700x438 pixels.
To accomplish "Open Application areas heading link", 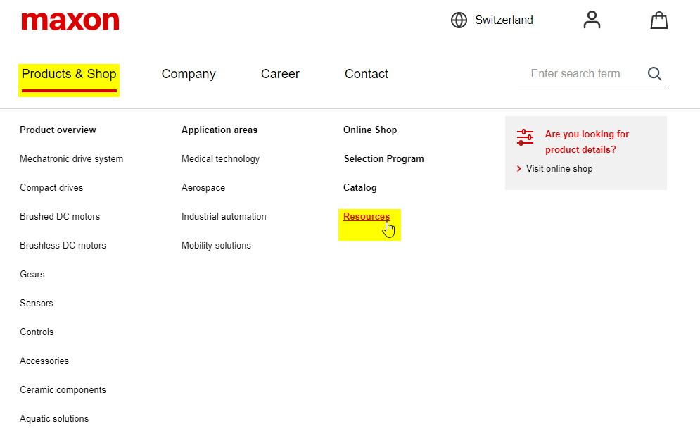I will [219, 130].
